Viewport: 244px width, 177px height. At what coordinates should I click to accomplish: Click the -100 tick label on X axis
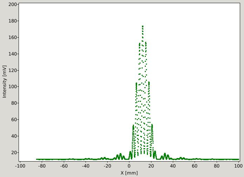(20, 166)
